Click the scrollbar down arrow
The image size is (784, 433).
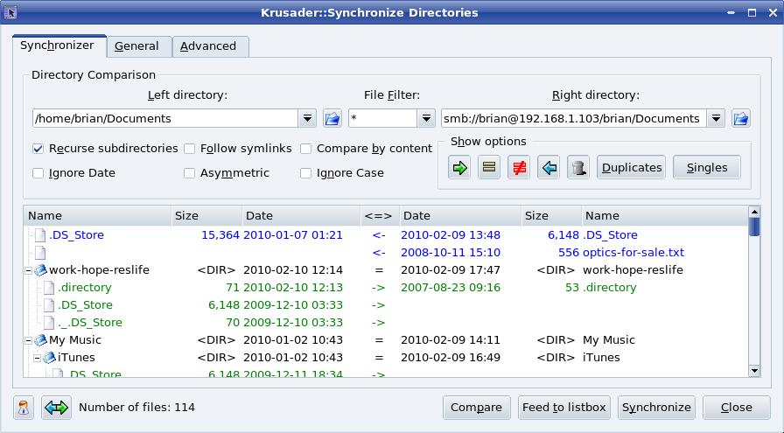pos(754,371)
